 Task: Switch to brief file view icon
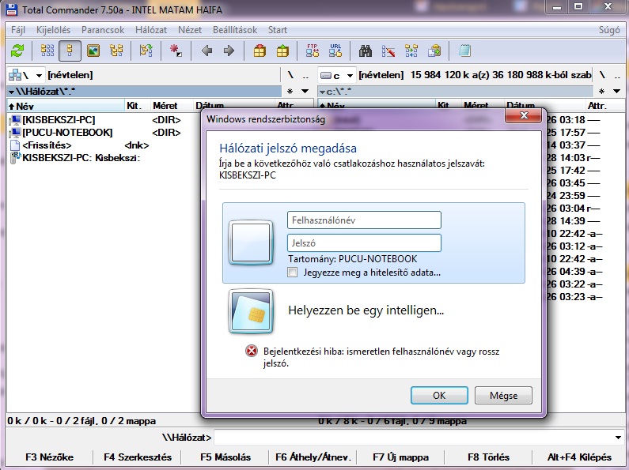[47, 51]
